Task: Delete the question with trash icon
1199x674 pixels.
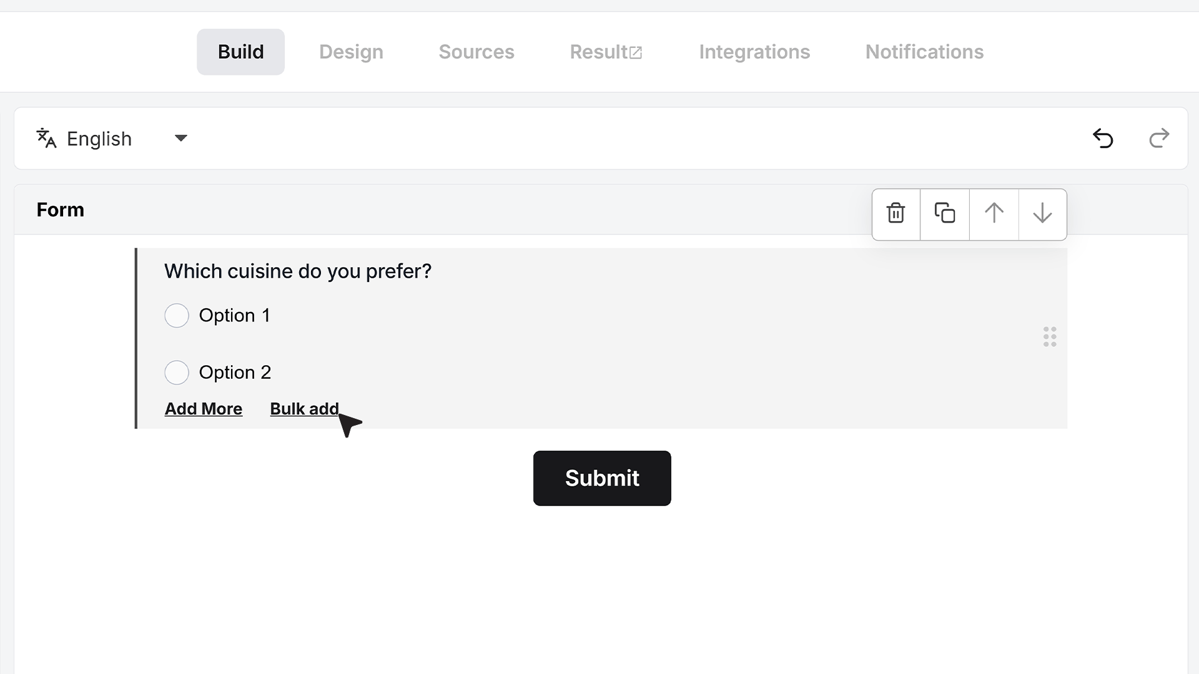Action: pos(896,214)
